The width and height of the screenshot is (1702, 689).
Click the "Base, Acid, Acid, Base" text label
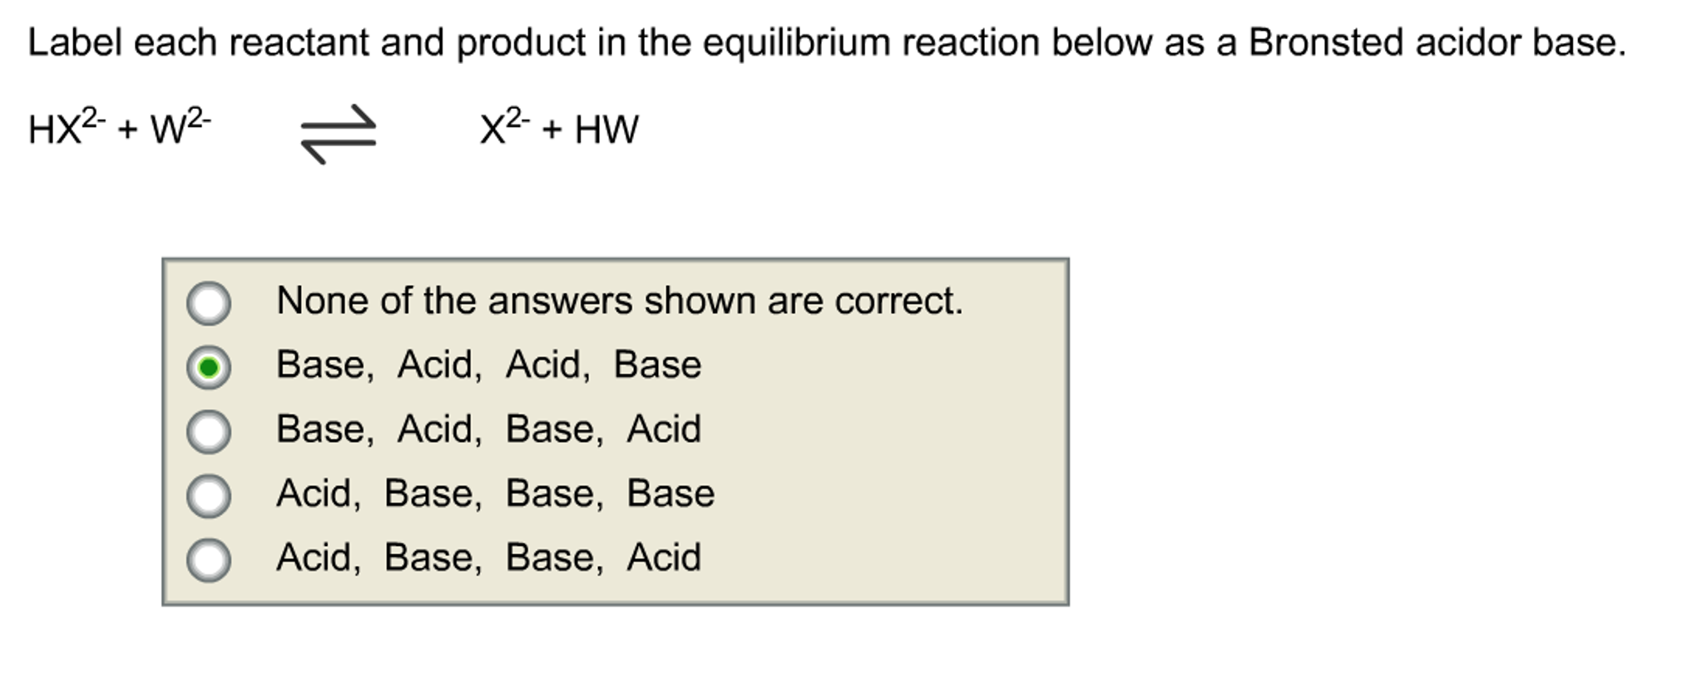pyautogui.click(x=489, y=362)
